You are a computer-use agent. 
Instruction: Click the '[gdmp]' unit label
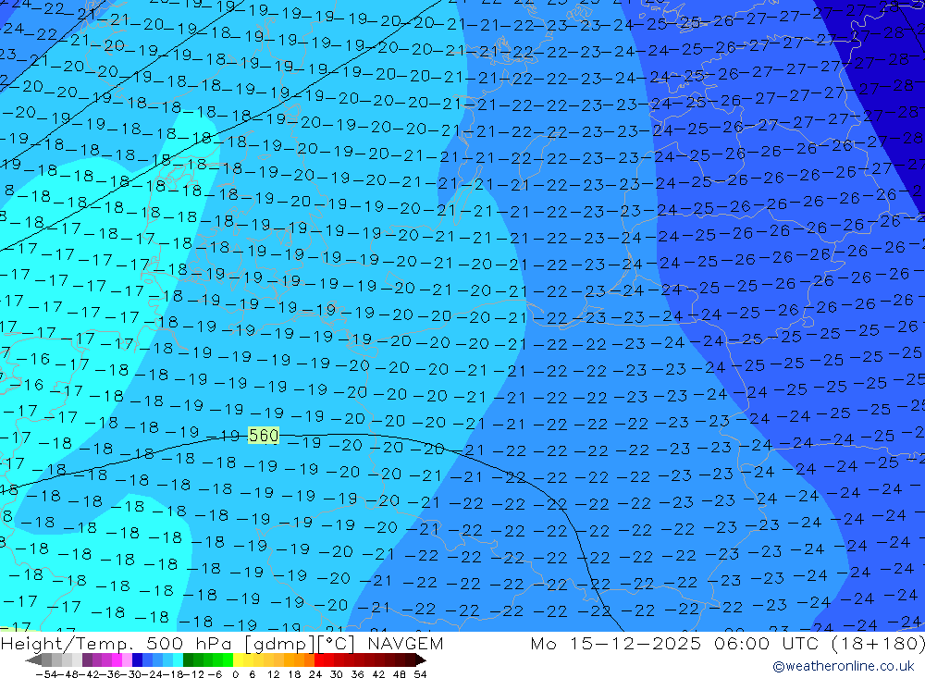pos(281,643)
